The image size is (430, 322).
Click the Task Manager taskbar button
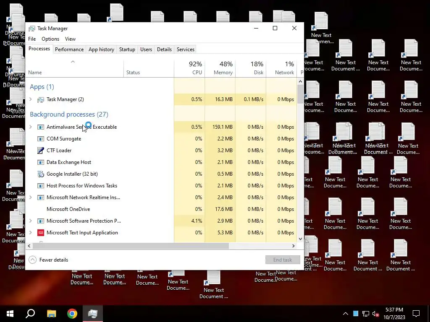coord(93,314)
